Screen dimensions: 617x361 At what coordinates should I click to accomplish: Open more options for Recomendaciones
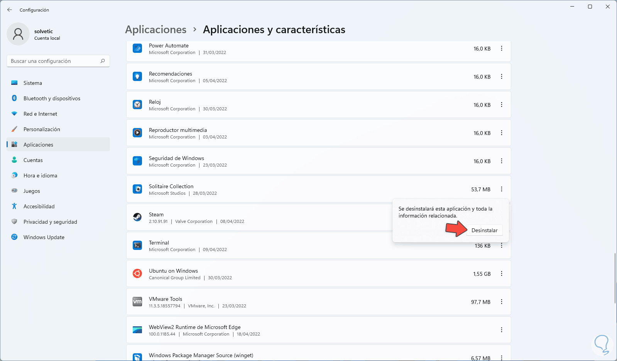click(502, 77)
